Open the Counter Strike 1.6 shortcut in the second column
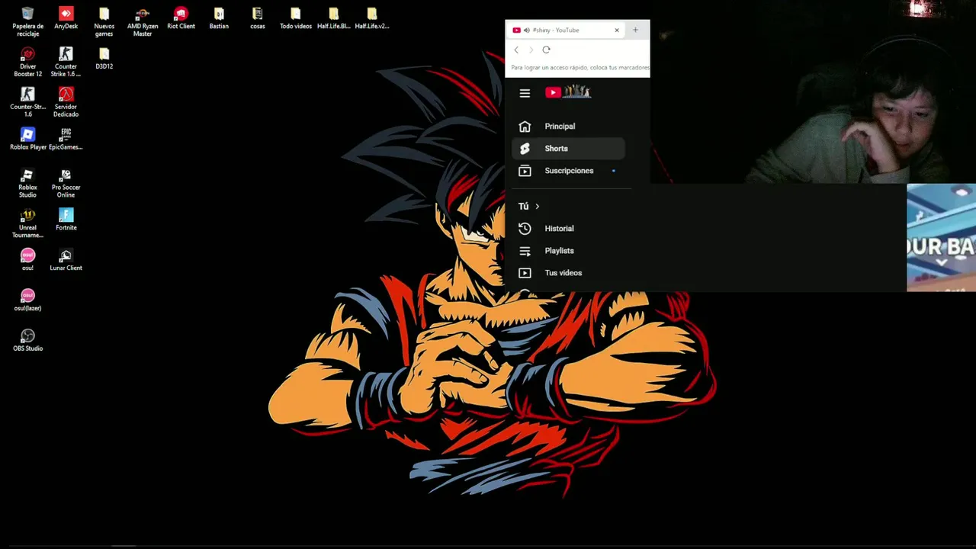 (66, 62)
